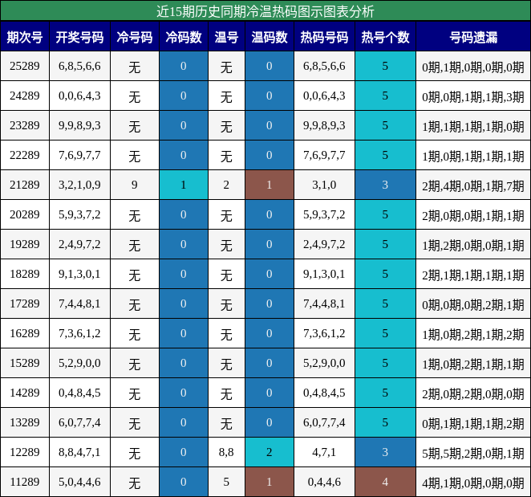Viewport: 531px width, 497px height.
Task: Click hot numbers 7,3,6,1,2 in 热码号码 column
Action: tap(324, 333)
